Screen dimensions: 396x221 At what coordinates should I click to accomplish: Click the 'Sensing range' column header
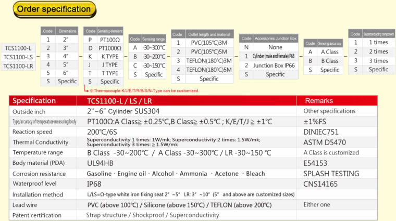click(x=154, y=39)
